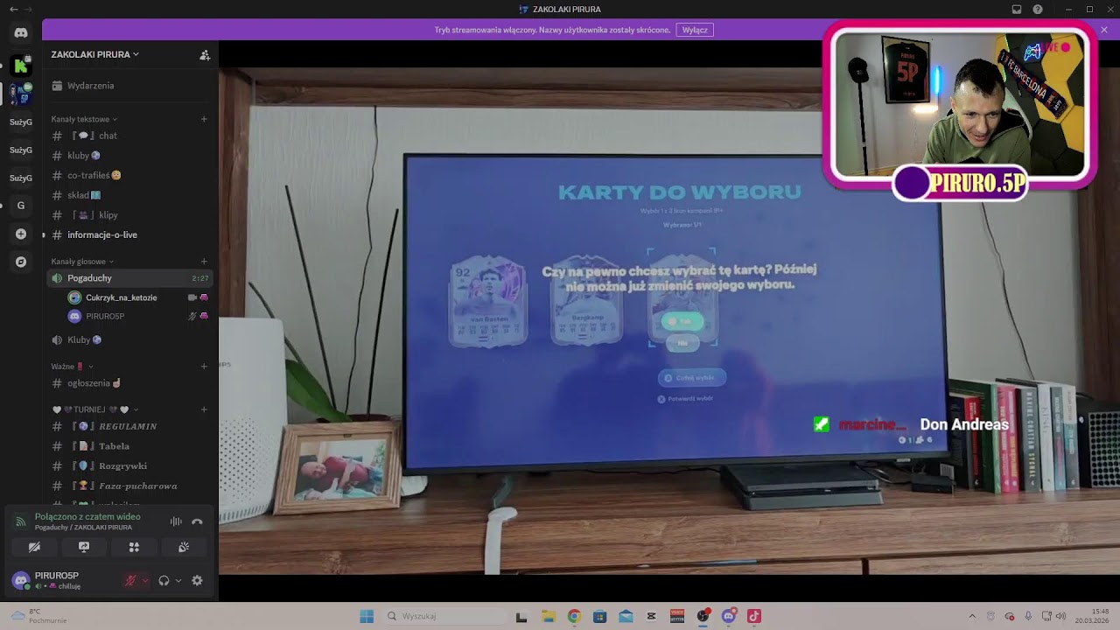
Task: Collapse the Kanały tekstowe category
Action: tap(84, 119)
